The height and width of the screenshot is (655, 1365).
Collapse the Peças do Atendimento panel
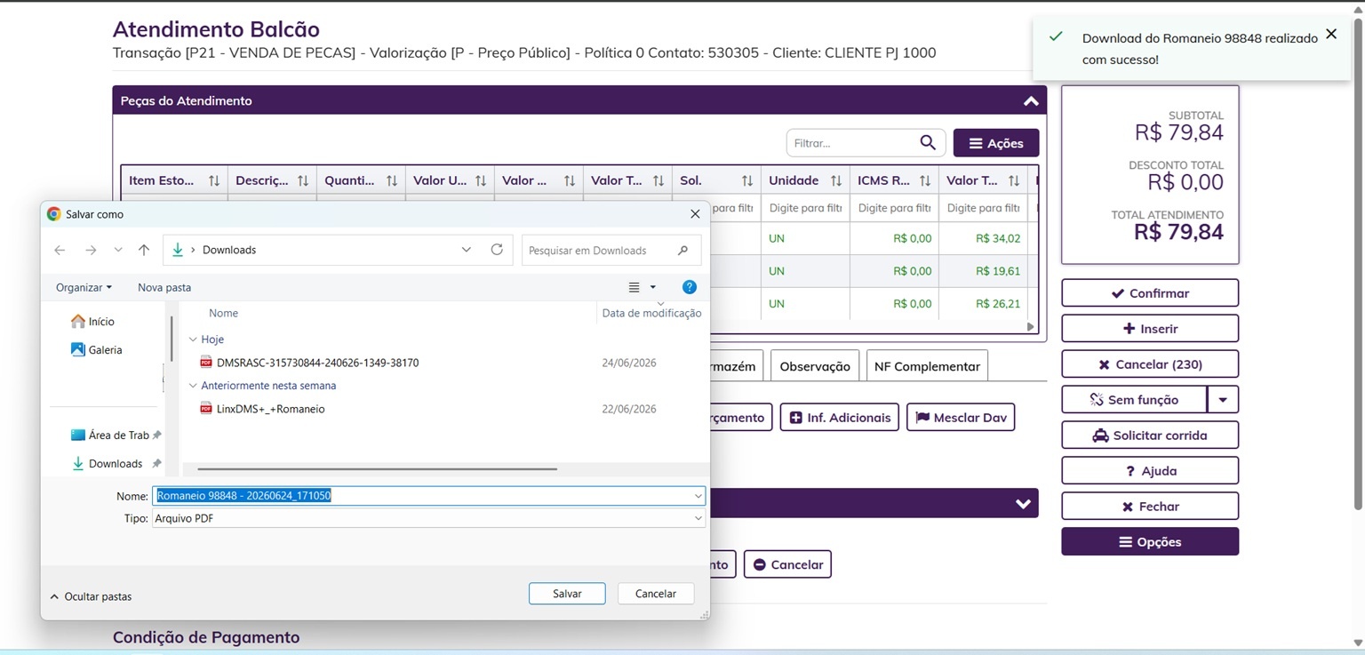pos(1031,100)
